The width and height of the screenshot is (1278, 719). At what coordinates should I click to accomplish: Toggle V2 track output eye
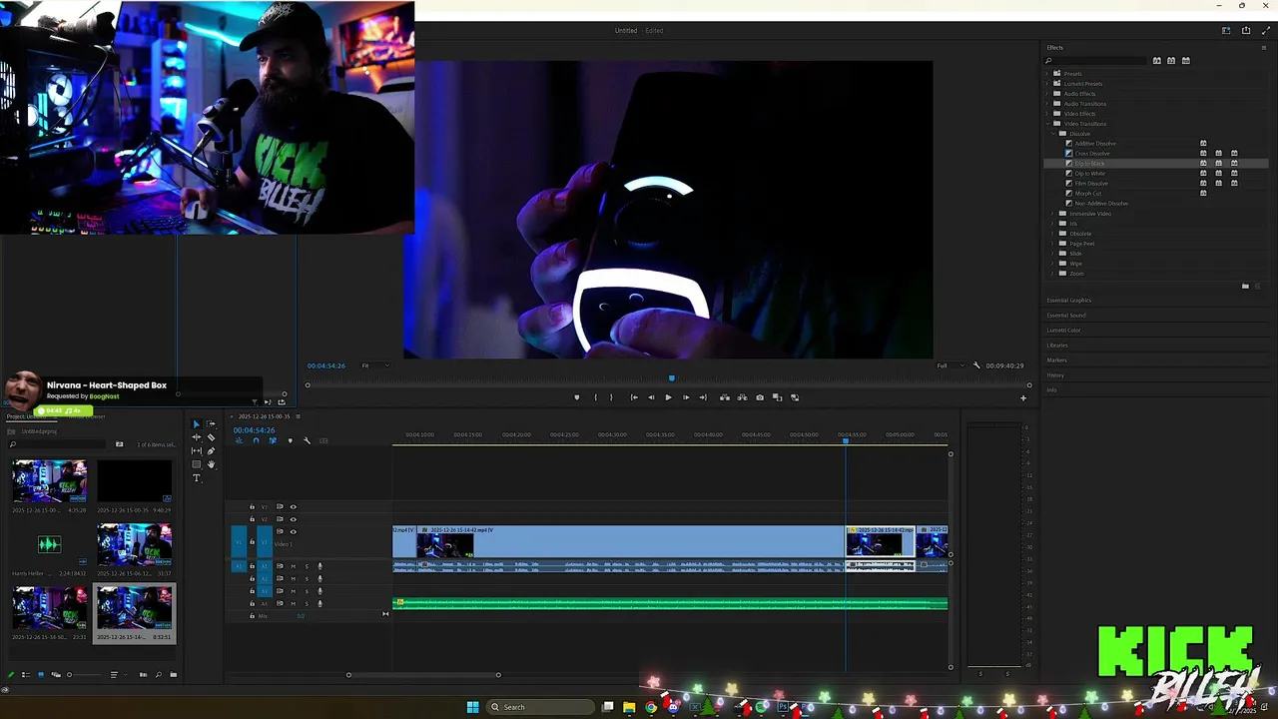click(293, 519)
